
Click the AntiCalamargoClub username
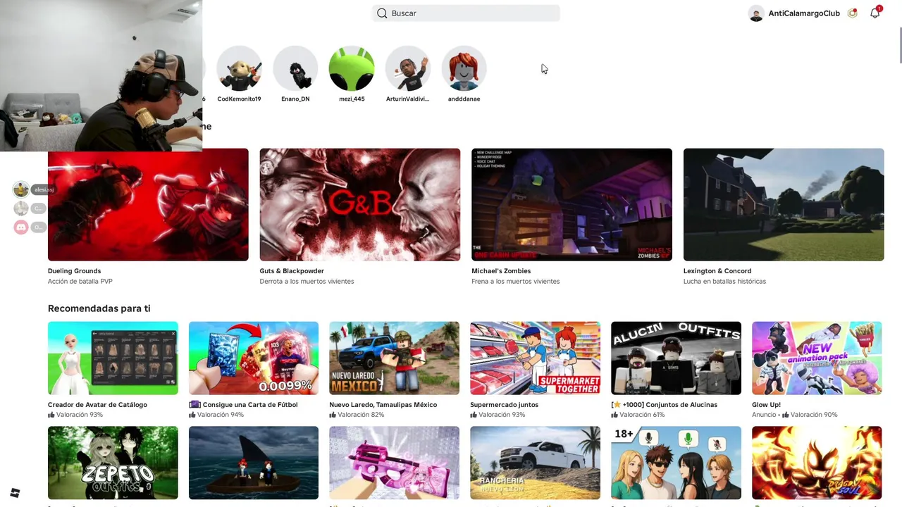pos(804,13)
